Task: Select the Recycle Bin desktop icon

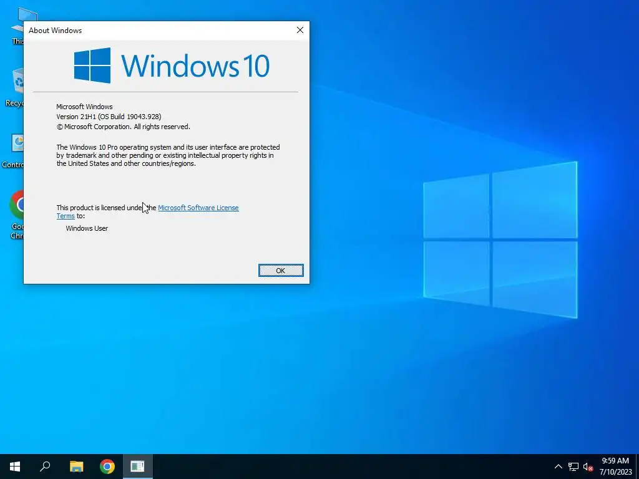Action: (x=16, y=87)
